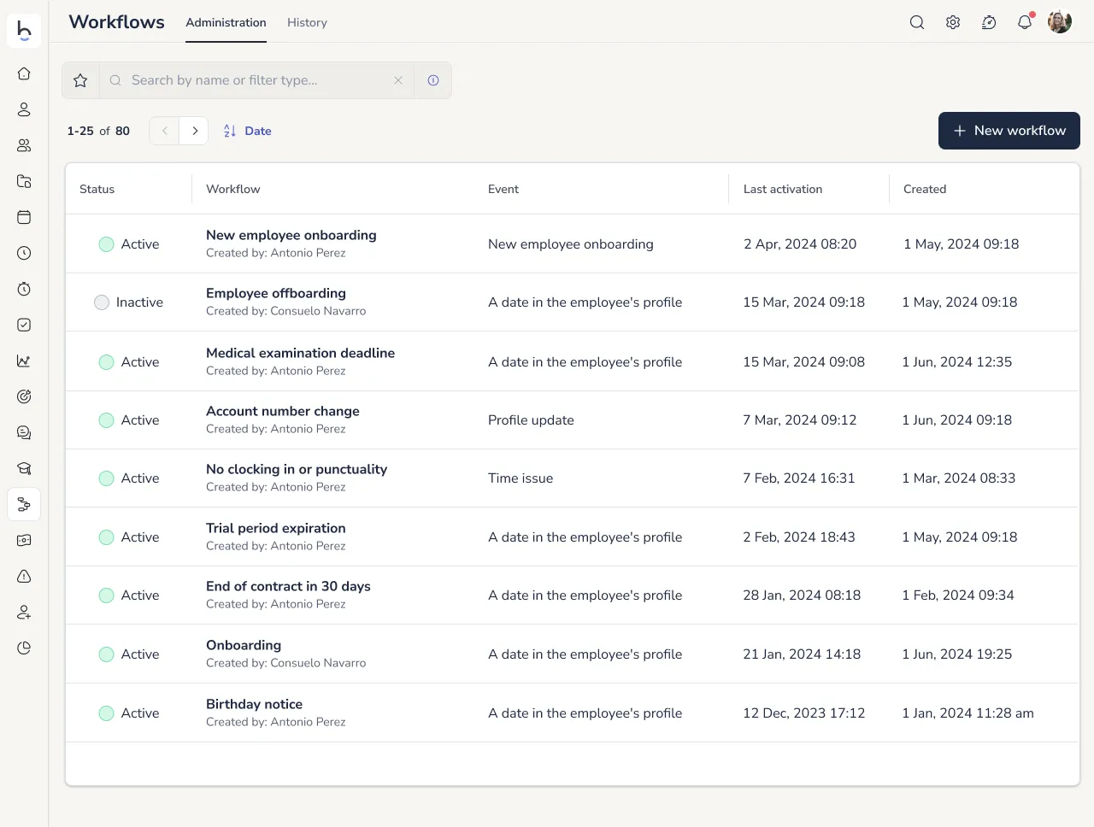Open the employees group sidebar icon
This screenshot has height=827, width=1094.
[x=24, y=145]
